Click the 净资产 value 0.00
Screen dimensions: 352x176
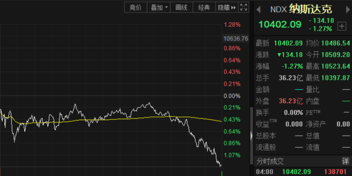coord(343,124)
